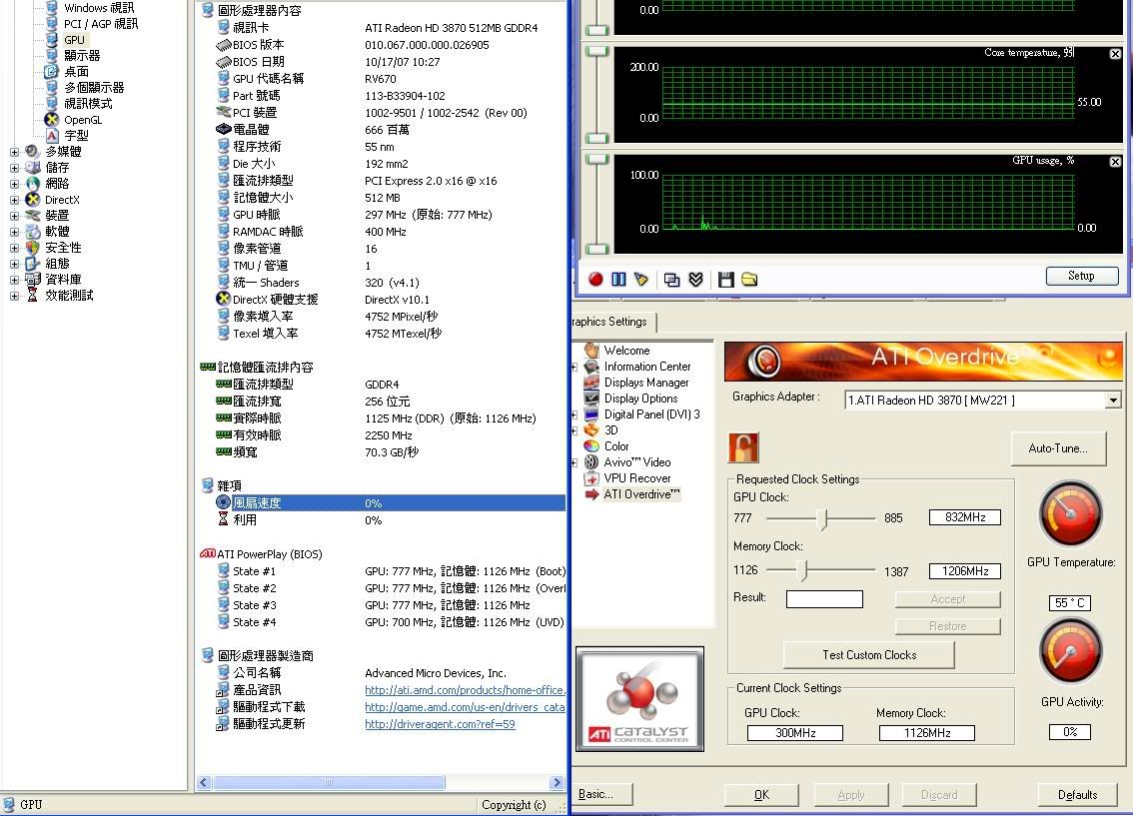Click the double-chevron down icon in monitor toolbar
Image resolution: width=1133 pixels, height=816 pixels.
[x=696, y=280]
